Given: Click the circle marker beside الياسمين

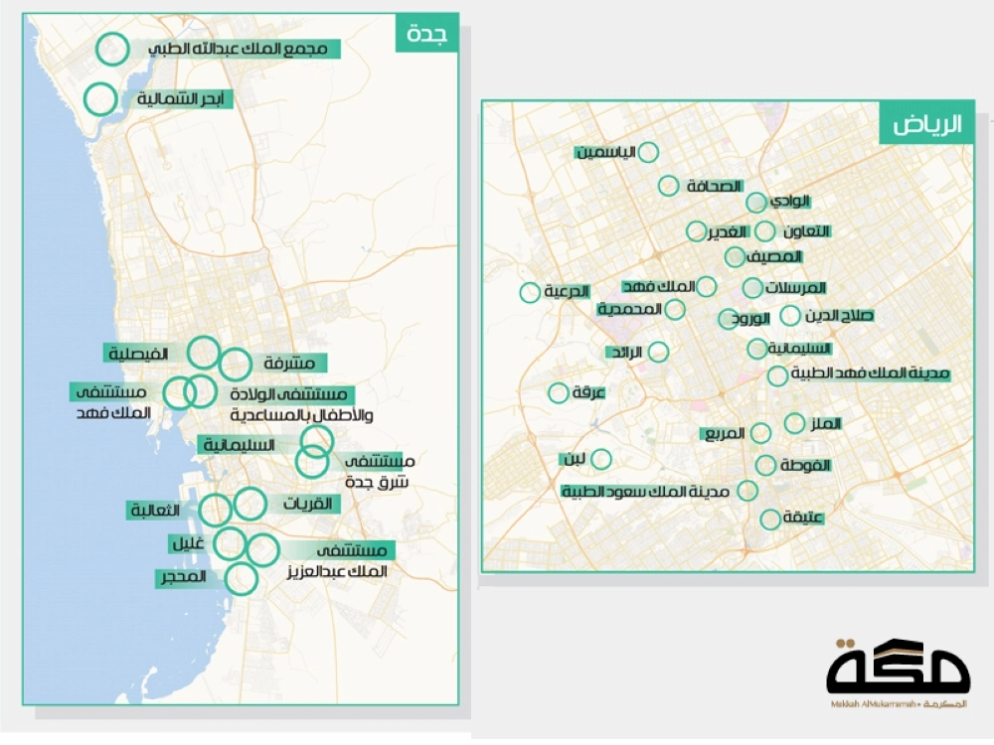Looking at the screenshot, I should 648,152.
